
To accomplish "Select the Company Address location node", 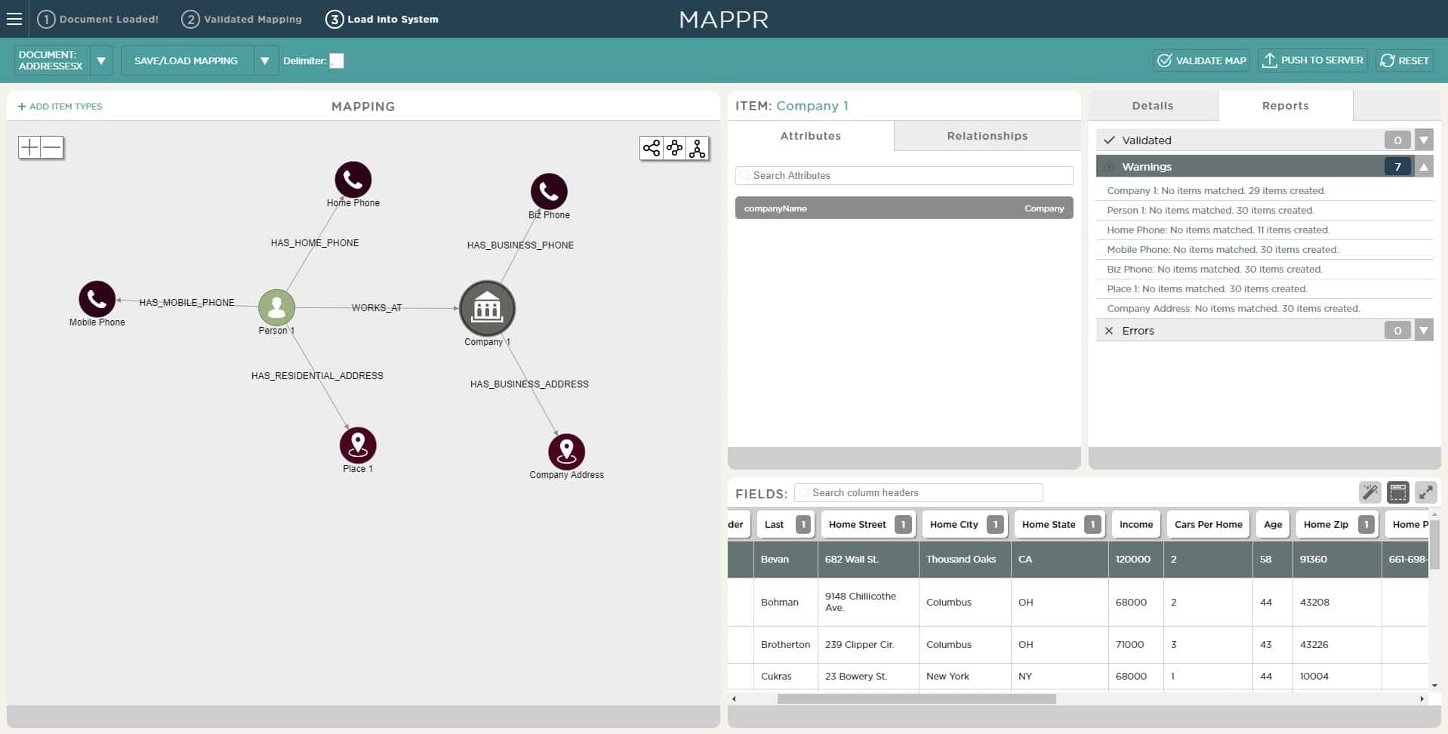I will pos(566,452).
